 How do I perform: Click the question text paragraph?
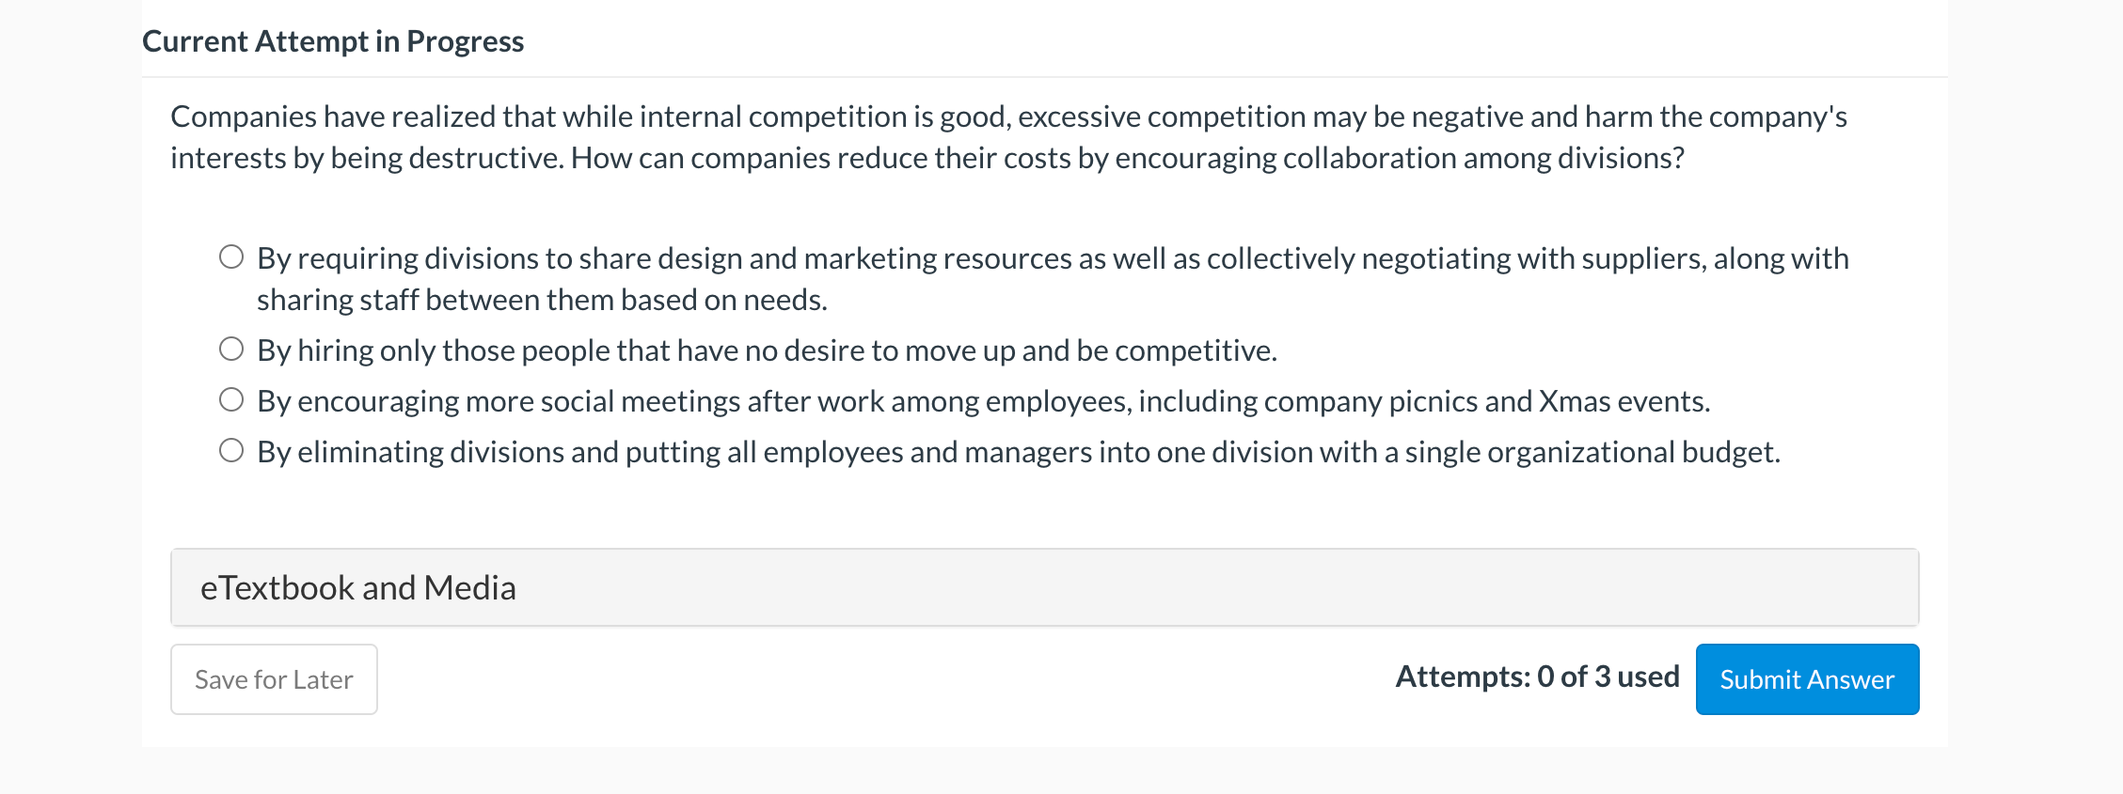[1009, 136]
